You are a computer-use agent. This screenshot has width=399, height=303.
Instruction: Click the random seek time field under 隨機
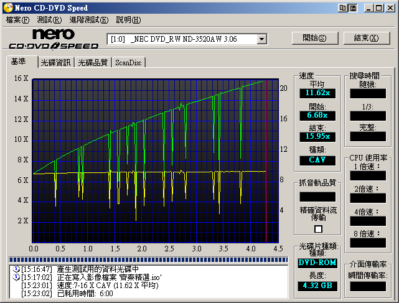pos(368,93)
